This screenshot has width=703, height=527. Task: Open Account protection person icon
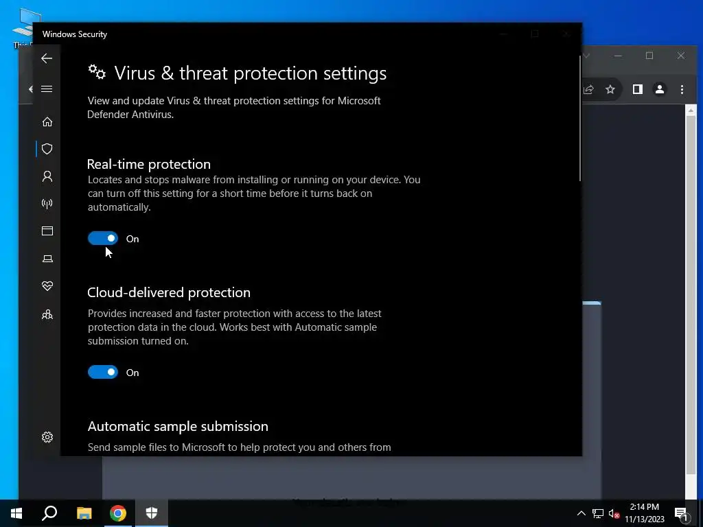pyautogui.click(x=47, y=176)
